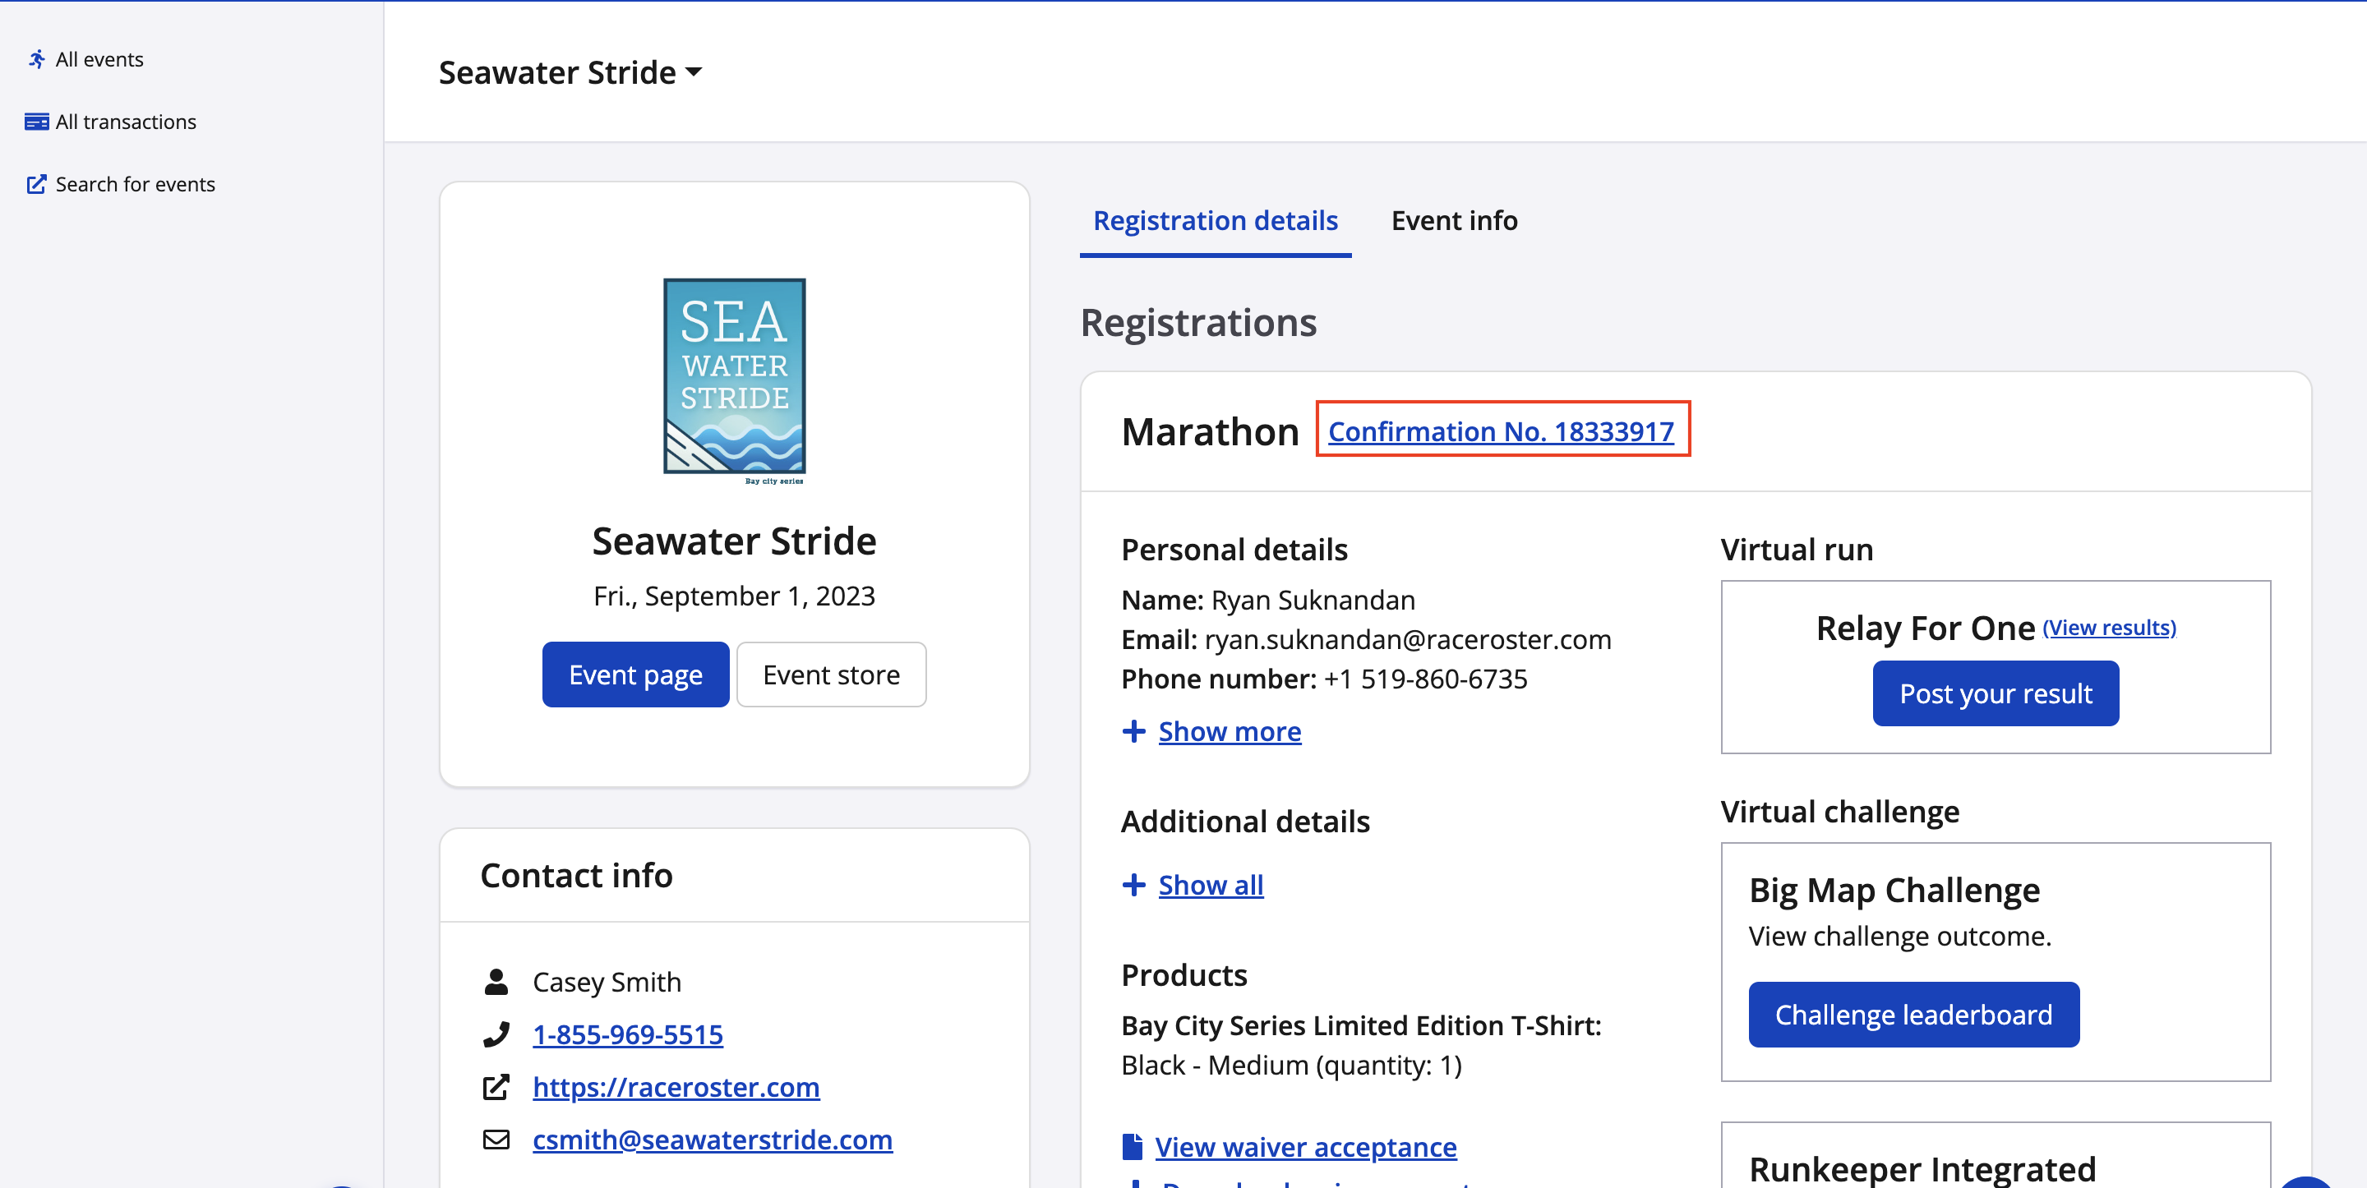Switch to the Event info tab
This screenshot has height=1188, width=2367.
[x=1454, y=220]
